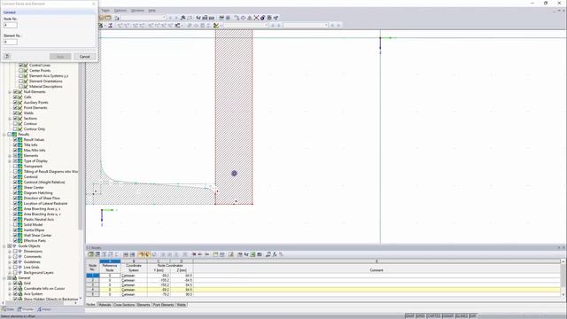Switch to Materials table tab

[105, 305]
